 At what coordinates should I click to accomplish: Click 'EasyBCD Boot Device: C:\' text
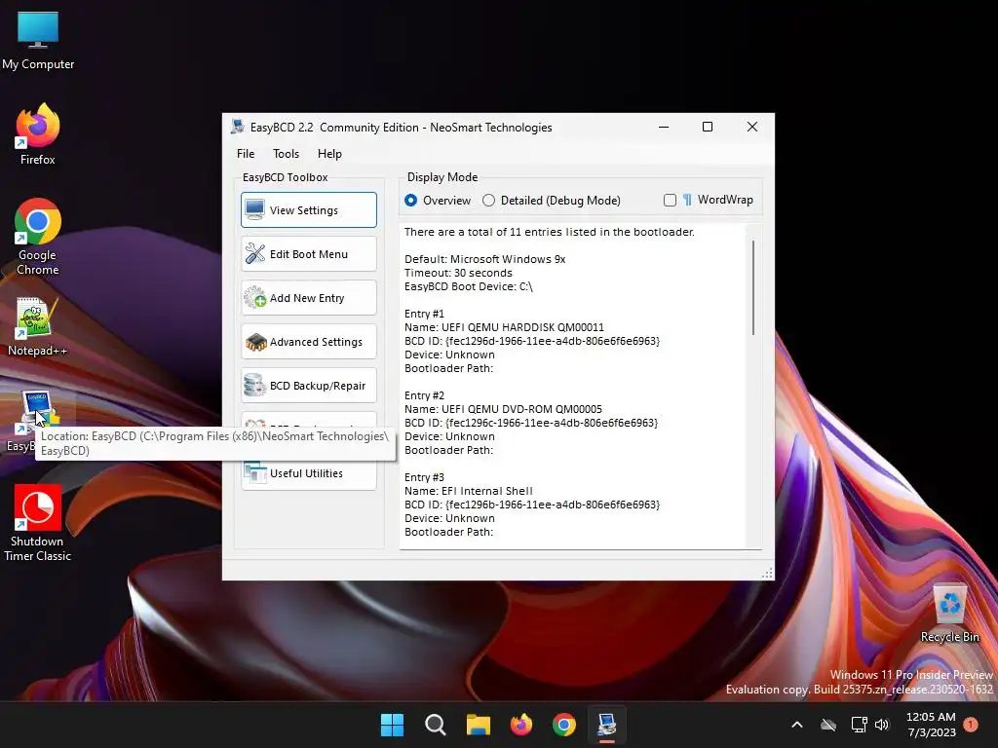tap(469, 286)
